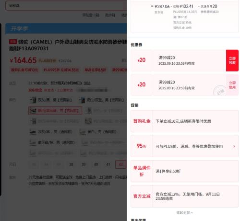
Task: Click the selected size 42 box
Action: click(120, 164)
